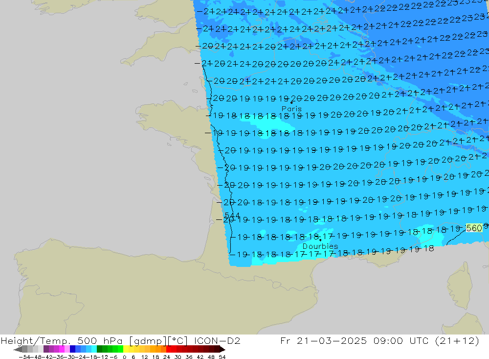Select the 544 contour height label
Viewport: 489px width, 359px height.
click(x=232, y=215)
